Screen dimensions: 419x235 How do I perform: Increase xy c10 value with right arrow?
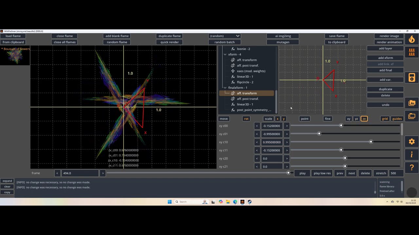287,142
